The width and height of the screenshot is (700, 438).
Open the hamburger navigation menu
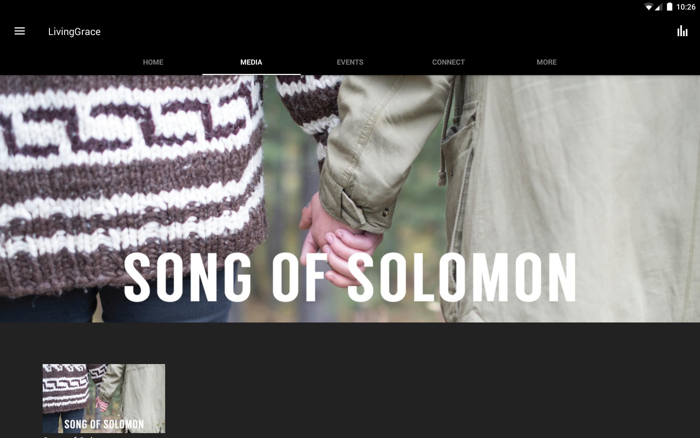tap(20, 31)
